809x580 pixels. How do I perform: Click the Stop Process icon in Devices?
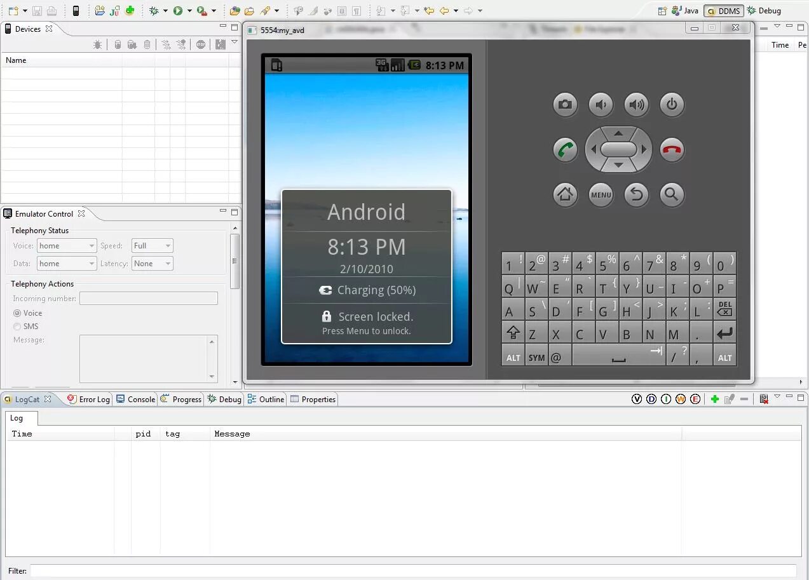coord(200,44)
